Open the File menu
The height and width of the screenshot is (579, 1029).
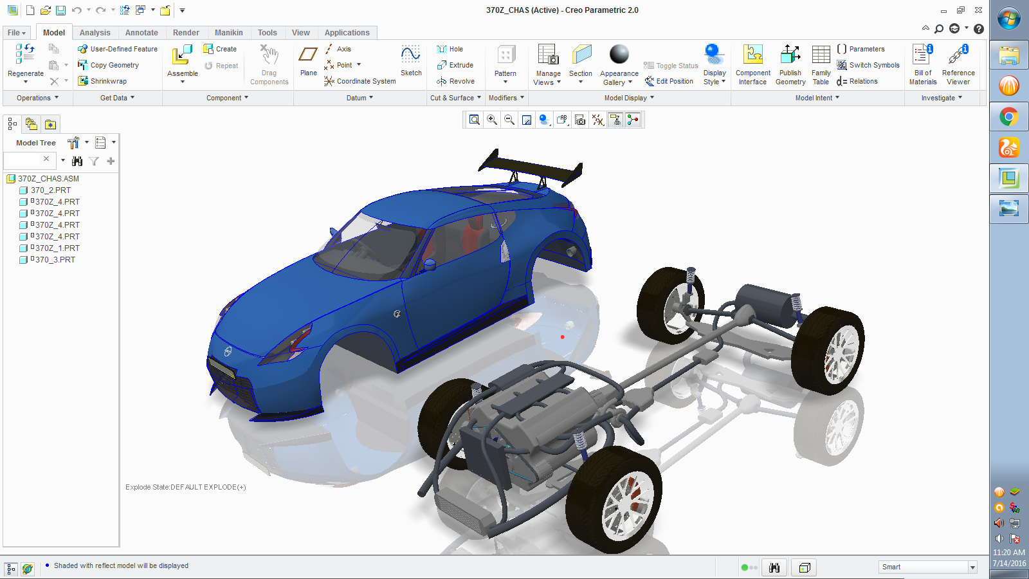pyautogui.click(x=17, y=33)
